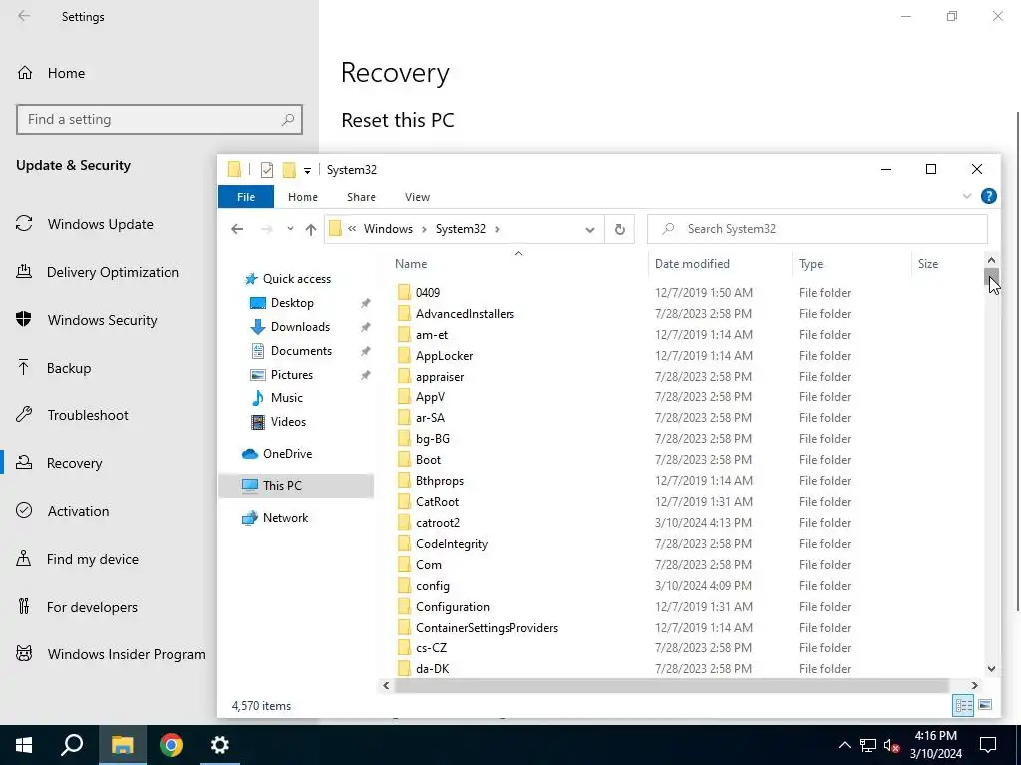1021x765 pixels.
Task: Click the System32 breadcrumb in address bar
Action: (461, 229)
